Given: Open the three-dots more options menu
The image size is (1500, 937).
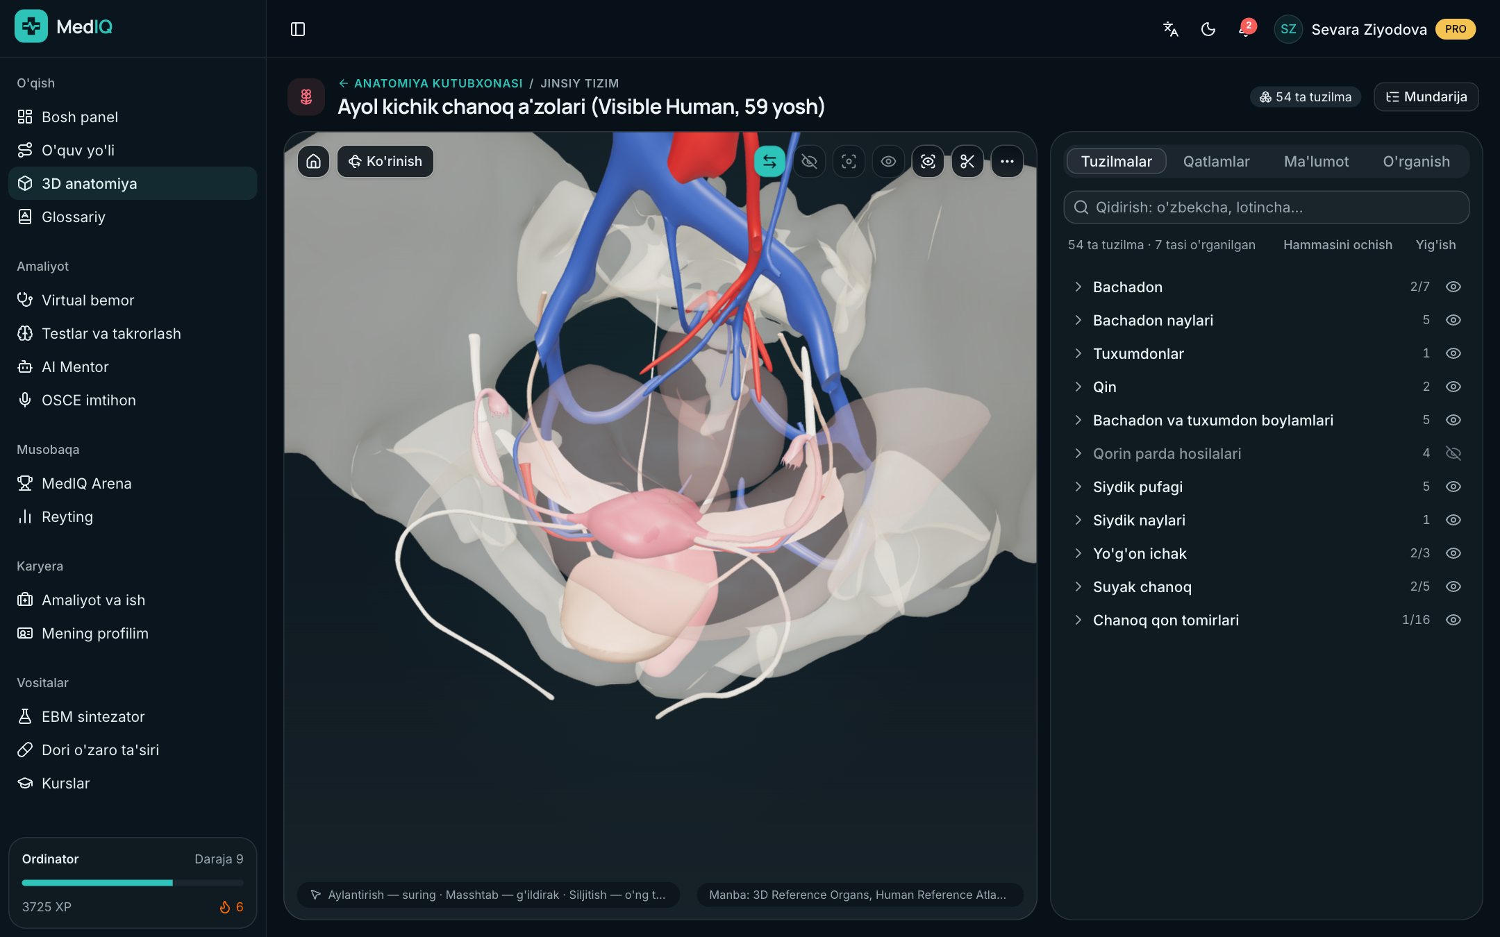Looking at the screenshot, I should [1007, 162].
